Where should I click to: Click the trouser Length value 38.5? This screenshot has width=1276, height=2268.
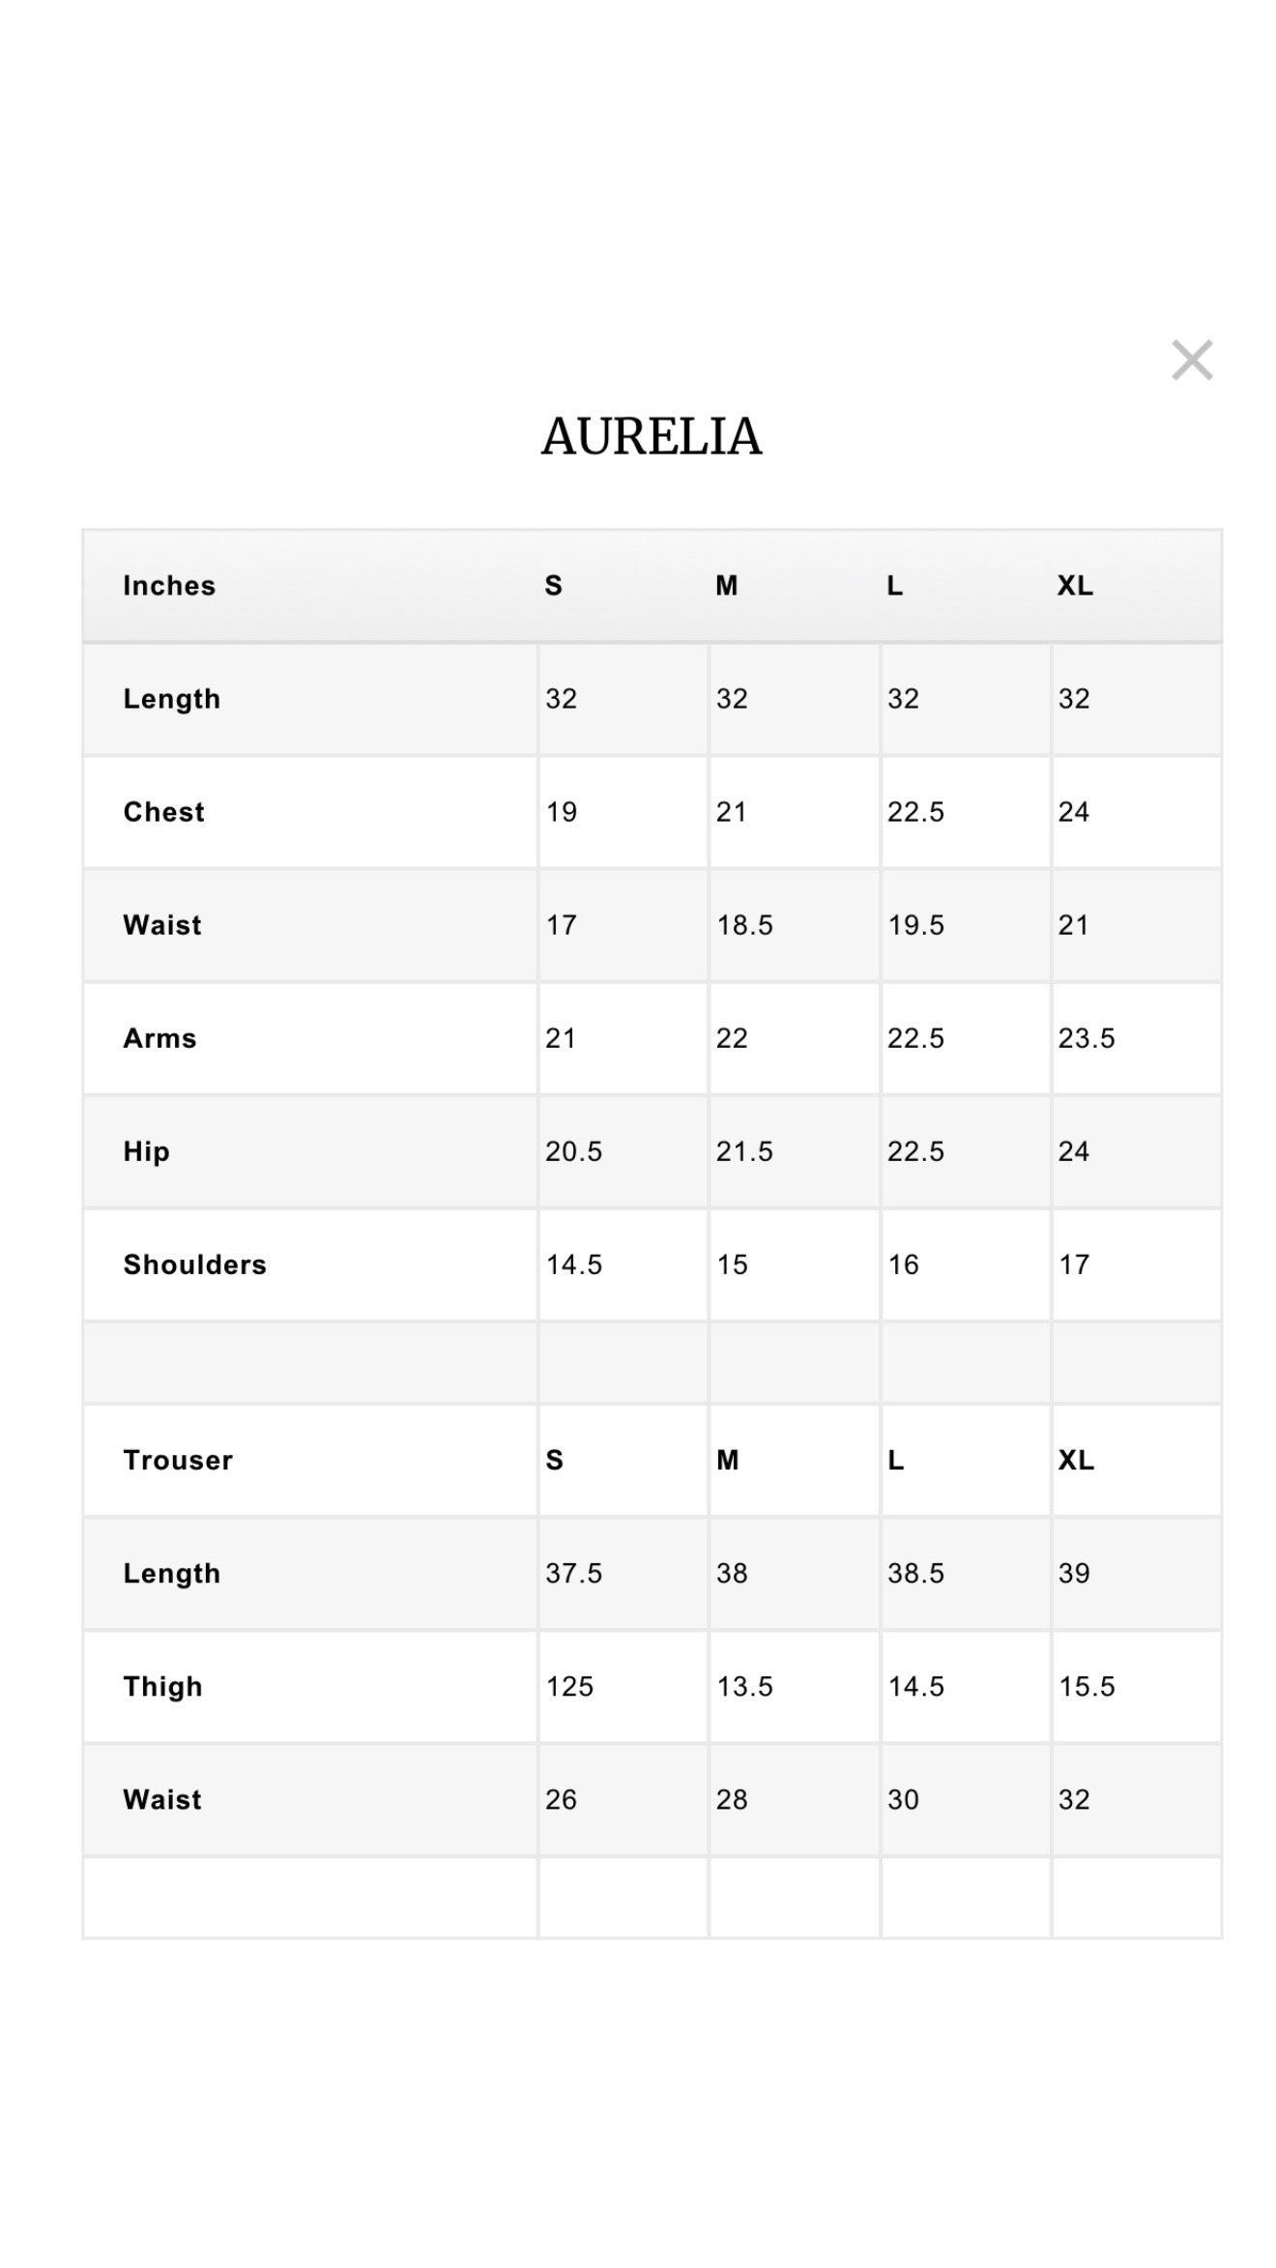coord(916,1573)
